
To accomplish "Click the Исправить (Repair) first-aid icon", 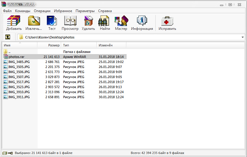I will point(167,21).
